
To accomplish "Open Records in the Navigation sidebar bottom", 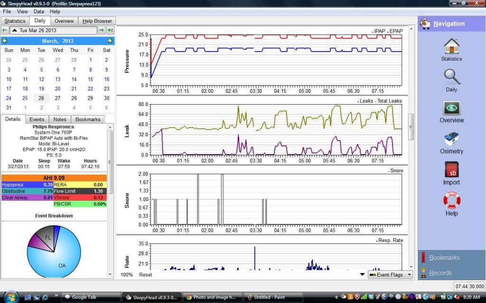I will click(x=440, y=273).
